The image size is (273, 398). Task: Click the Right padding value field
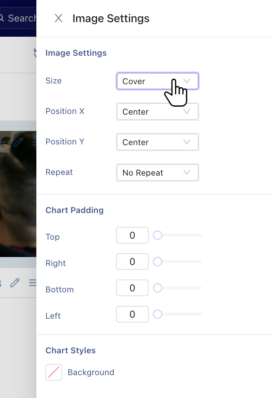(132, 262)
